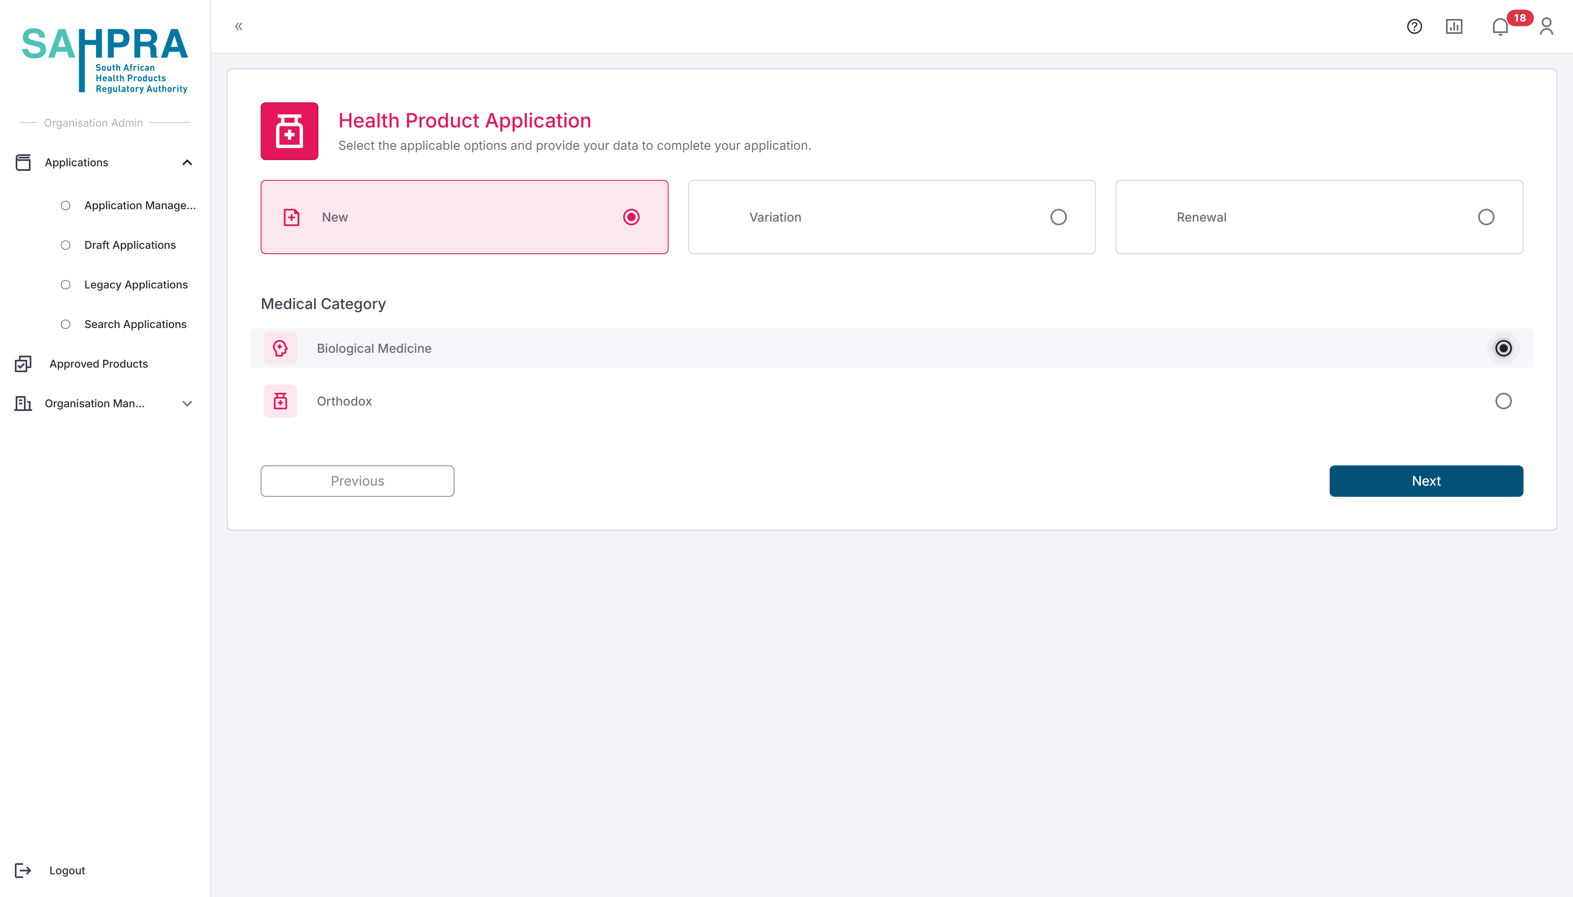The height and width of the screenshot is (897, 1573).
Task: Click the Health Product Application heading
Action: [465, 121]
